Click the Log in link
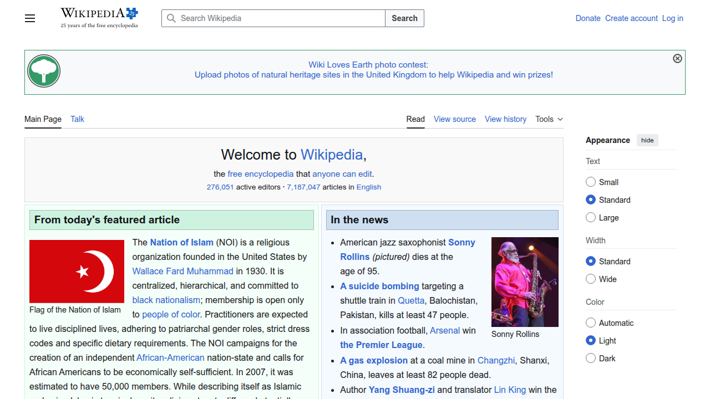 point(673,18)
